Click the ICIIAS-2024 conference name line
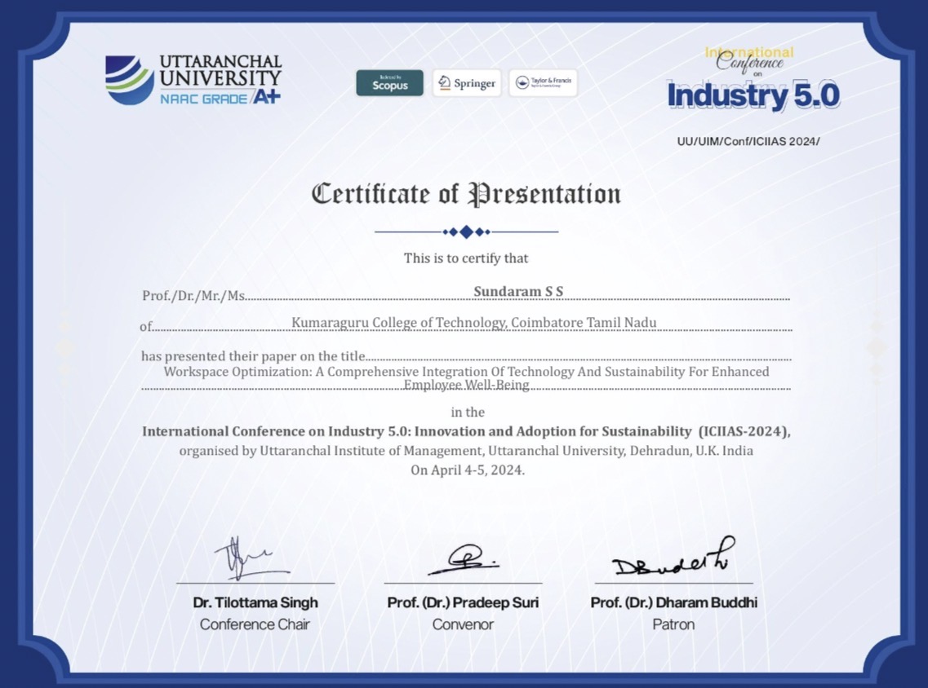This screenshot has width=928, height=688. tap(466, 431)
